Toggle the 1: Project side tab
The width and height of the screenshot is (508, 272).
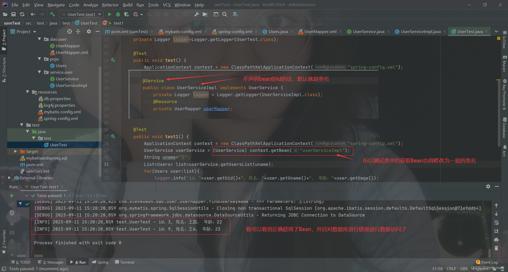tap(4, 40)
